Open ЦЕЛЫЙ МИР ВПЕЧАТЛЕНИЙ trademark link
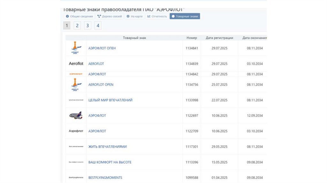Viewport: 327px width, 183px height. point(110,100)
